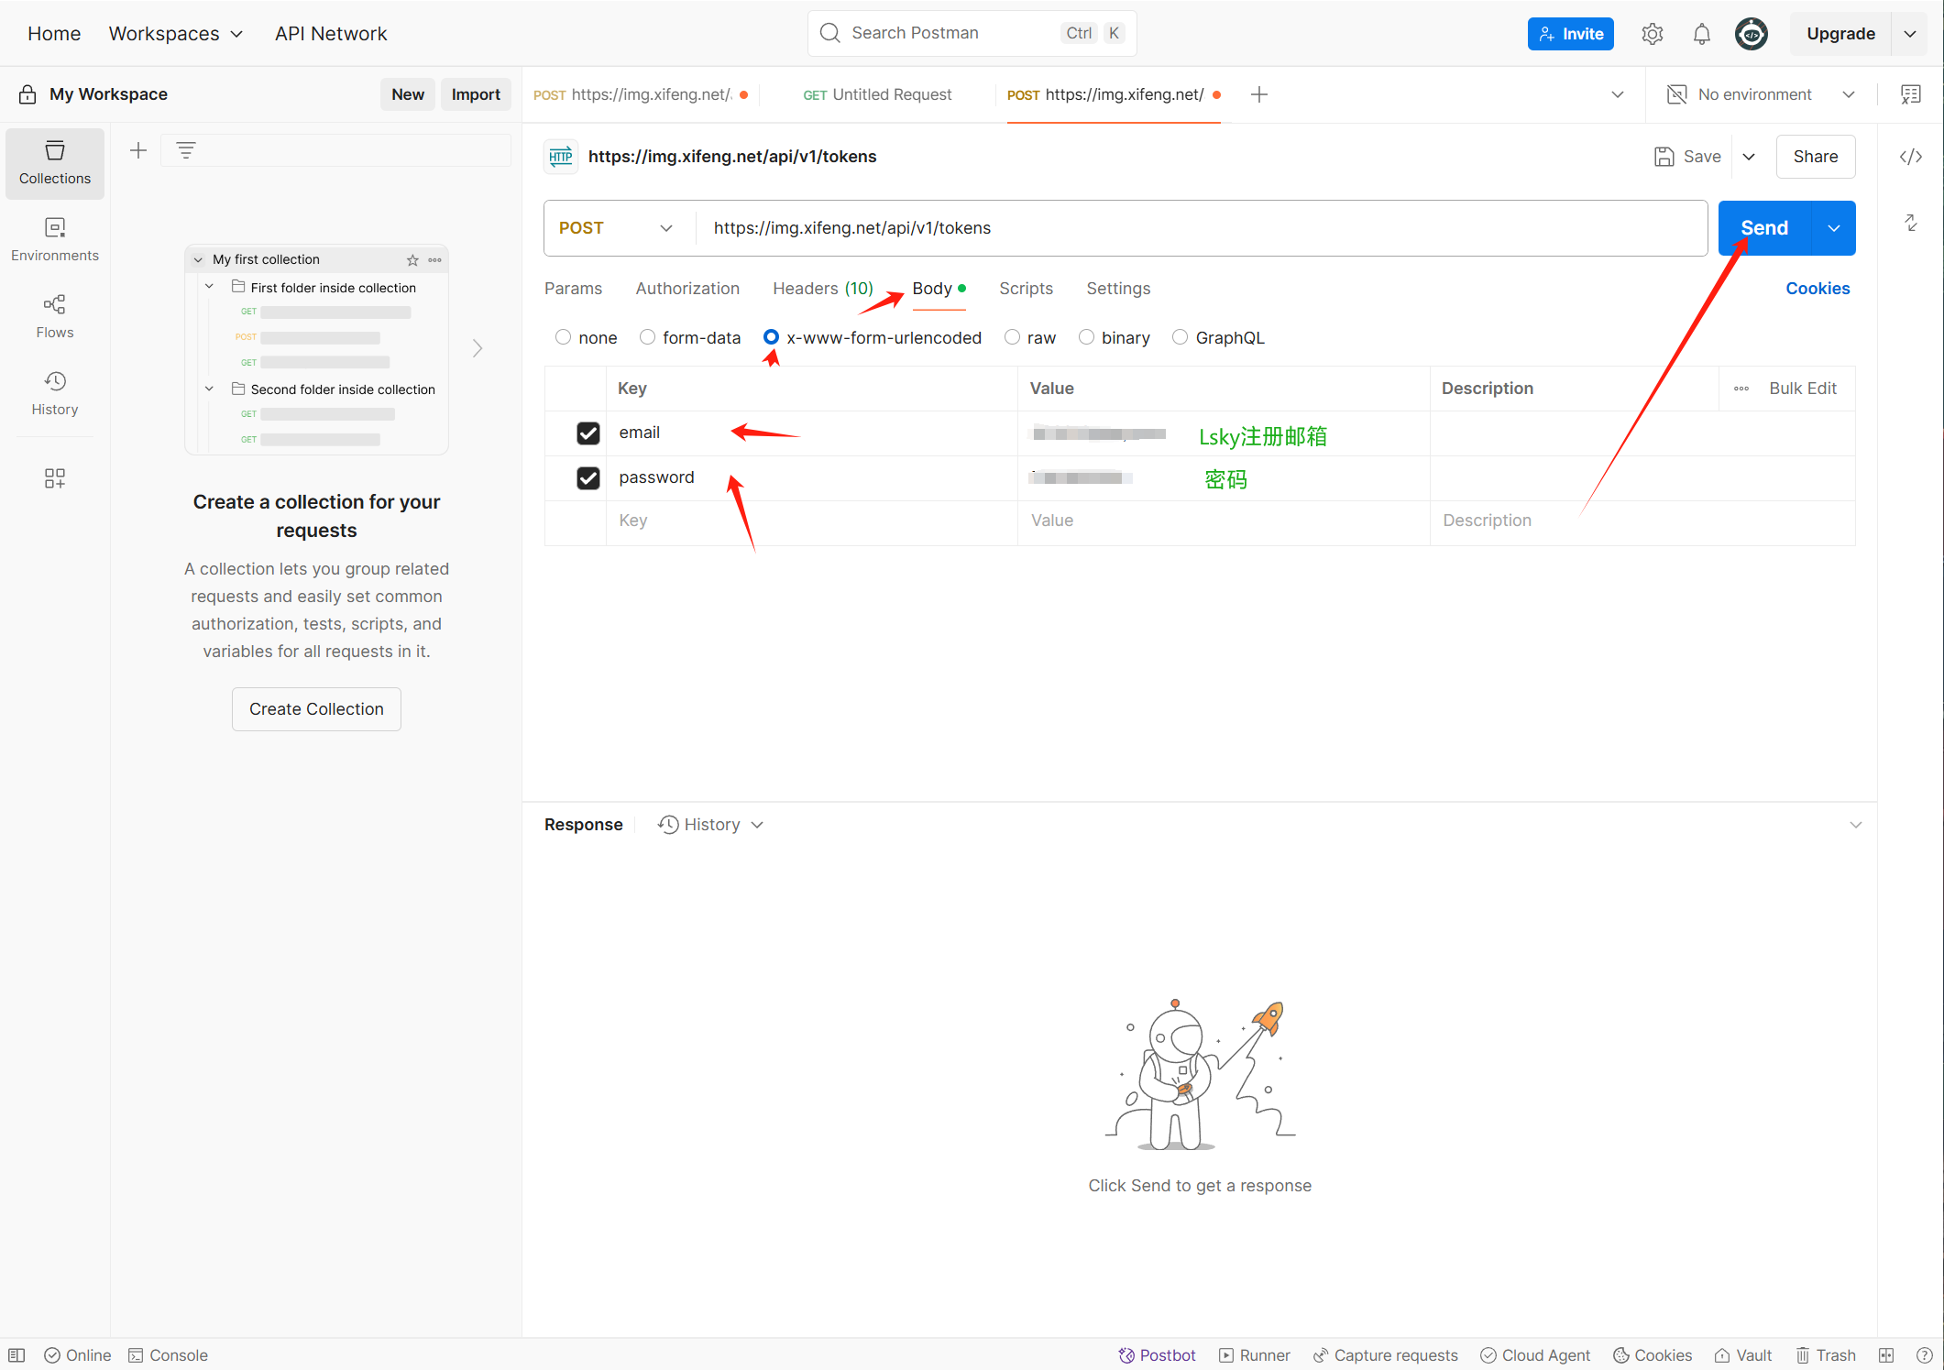
Task: Switch to the Params tab
Action: [573, 289]
